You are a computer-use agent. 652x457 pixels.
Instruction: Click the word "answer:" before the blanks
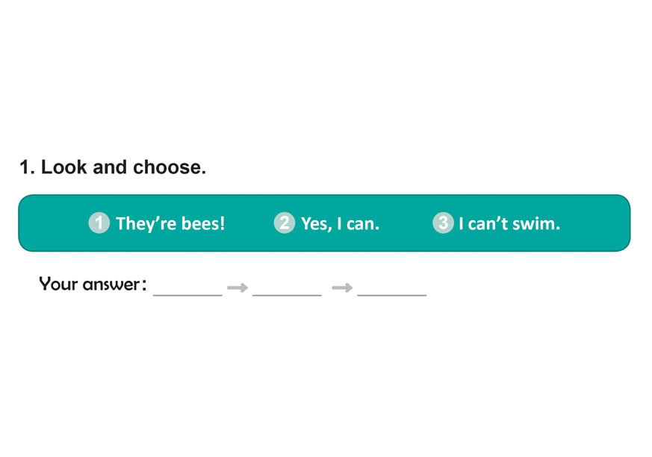[114, 285]
